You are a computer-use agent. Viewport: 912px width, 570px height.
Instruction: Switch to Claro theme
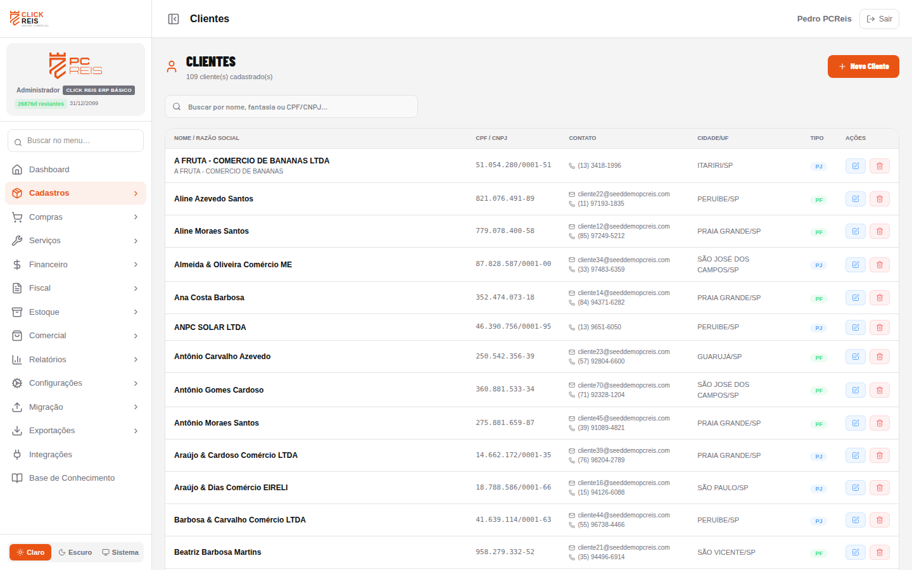click(x=30, y=552)
